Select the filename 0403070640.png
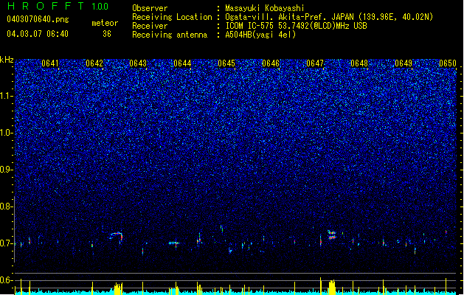This screenshot has width=464, height=295. 38,19
